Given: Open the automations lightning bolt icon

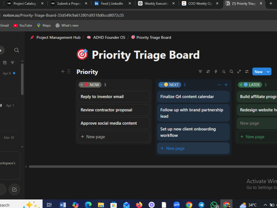Looking at the screenshot, I should 216,72.
